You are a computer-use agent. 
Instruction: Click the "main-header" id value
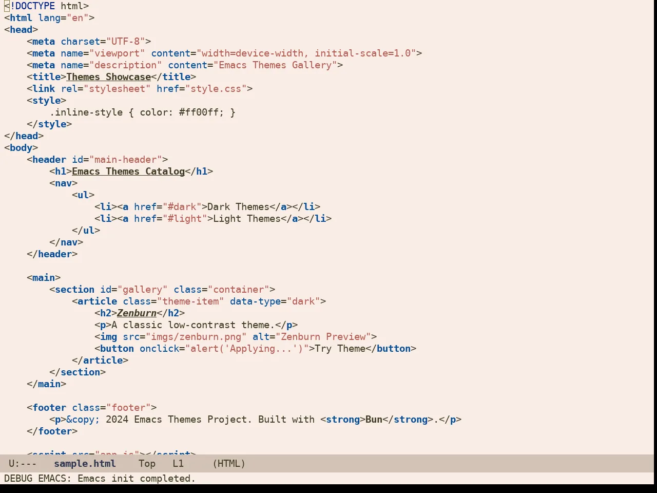point(126,160)
